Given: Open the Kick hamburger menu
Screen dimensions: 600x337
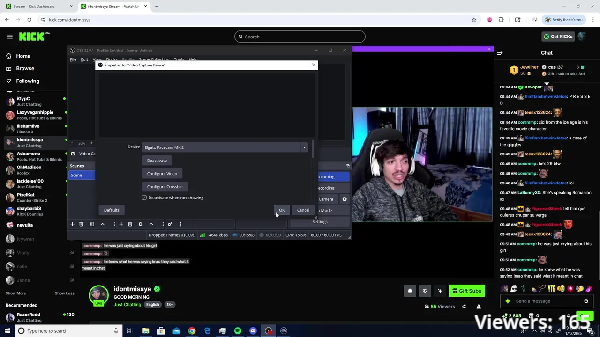Looking at the screenshot, I should [x=10, y=37].
